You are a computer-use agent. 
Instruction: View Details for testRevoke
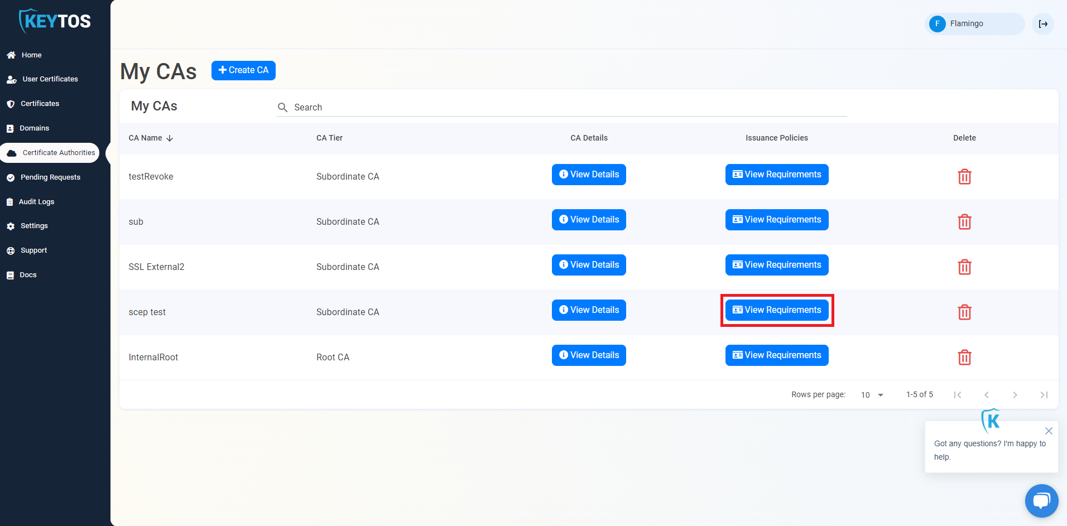tap(589, 175)
